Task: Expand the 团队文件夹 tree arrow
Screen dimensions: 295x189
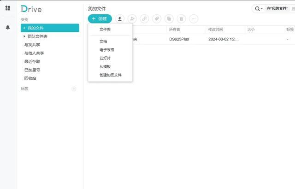Action: [x=24, y=36]
